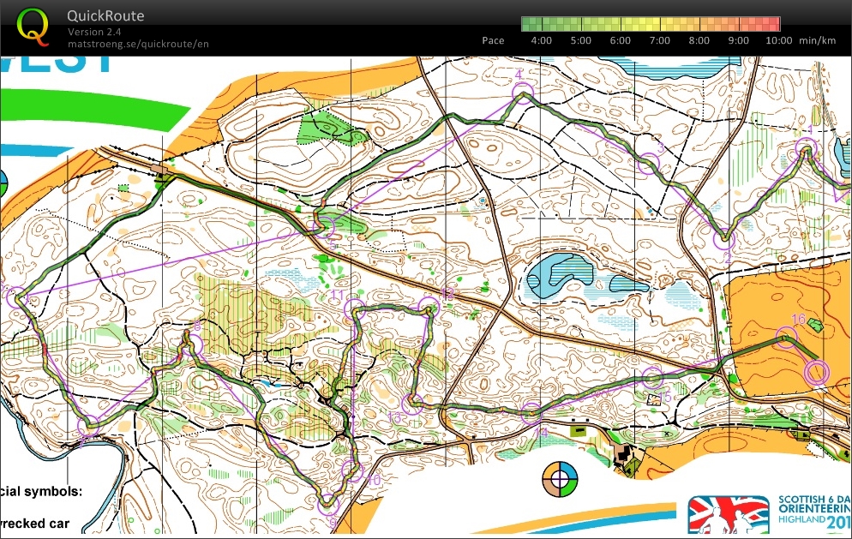Select control circle 16 in the orange field
This screenshot has height=539, width=852.
pyautogui.click(x=786, y=337)
